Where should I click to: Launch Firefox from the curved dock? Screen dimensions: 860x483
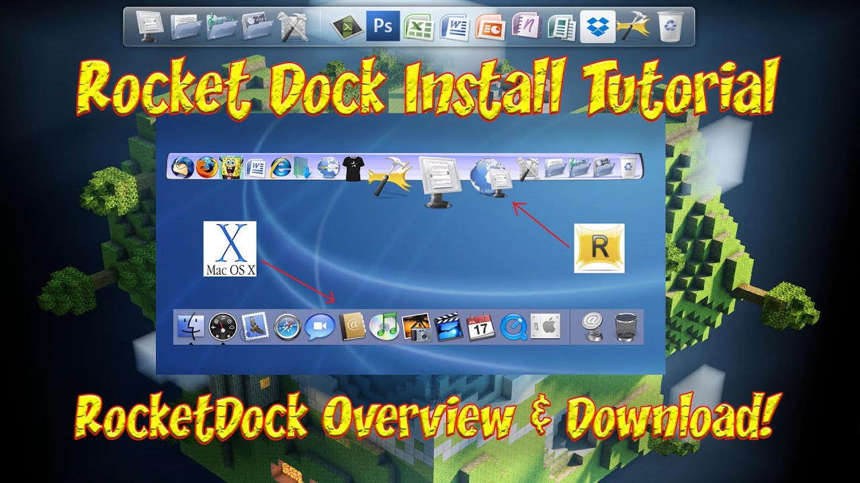pyautogui.click(x=207, y=167)
